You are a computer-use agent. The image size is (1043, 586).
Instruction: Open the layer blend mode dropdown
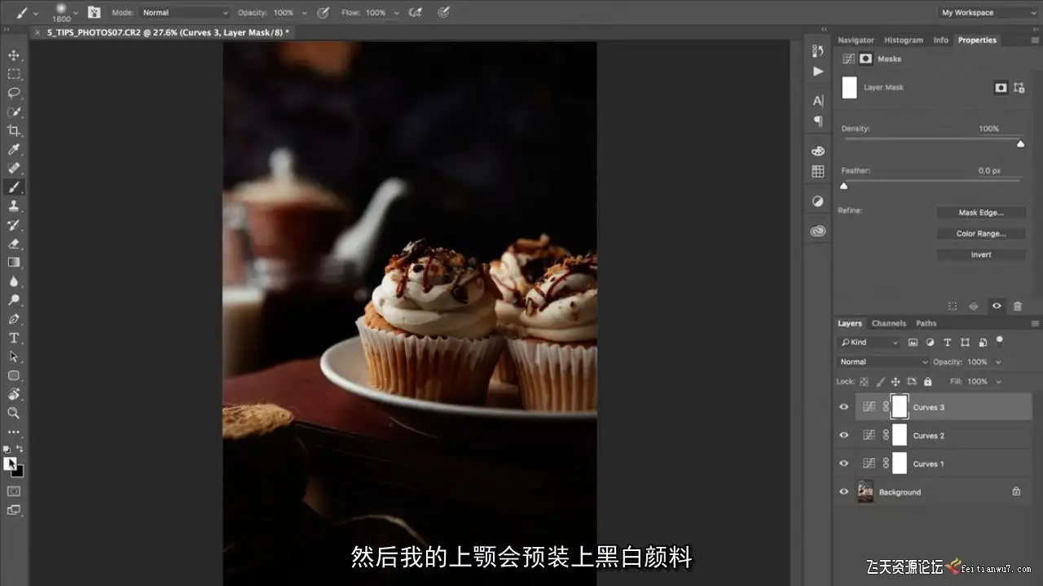pos(883,362)
